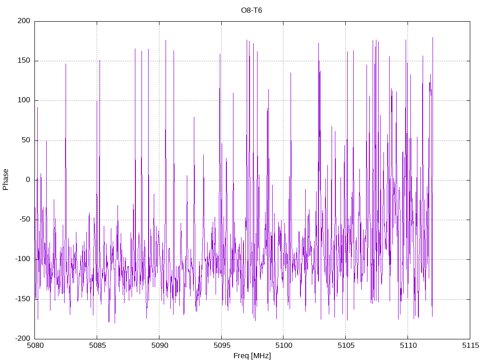Click the x-axis tick label "5110"

(408, 346)
